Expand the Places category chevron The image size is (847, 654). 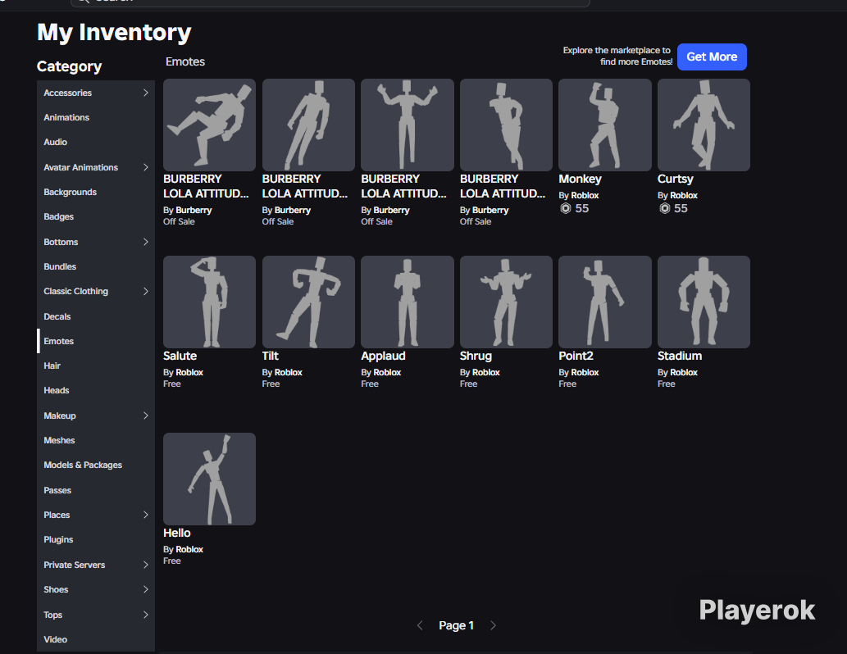(x=145, y=515)
